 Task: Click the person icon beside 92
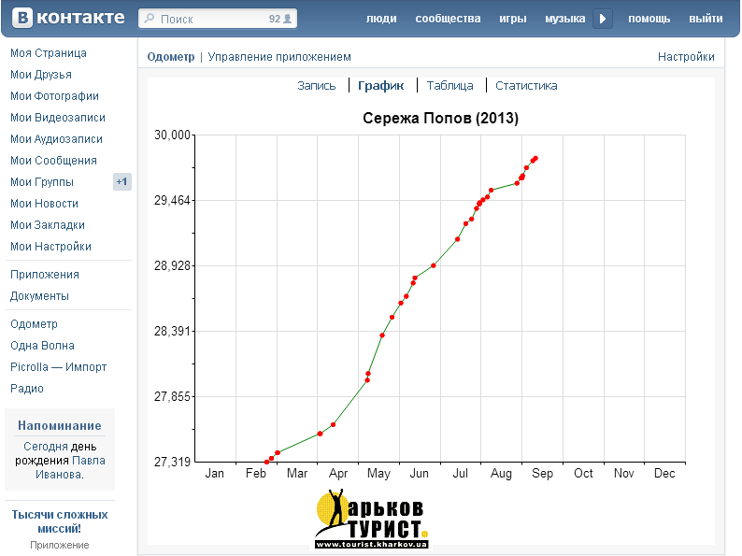(288, 19)
